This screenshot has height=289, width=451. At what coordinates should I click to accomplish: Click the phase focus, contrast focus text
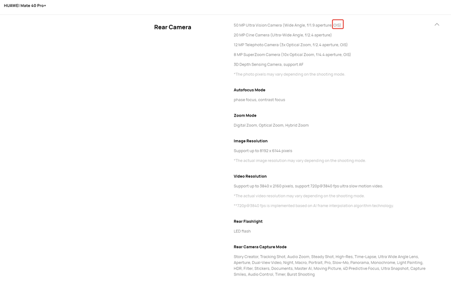260,100
